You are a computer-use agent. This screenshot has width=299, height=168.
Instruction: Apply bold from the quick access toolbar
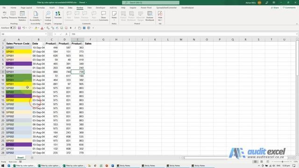click(71, 28)
